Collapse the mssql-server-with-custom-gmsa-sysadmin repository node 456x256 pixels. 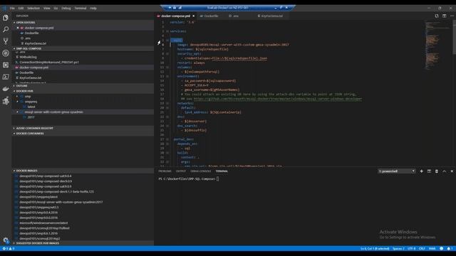[x=17, y=112]
